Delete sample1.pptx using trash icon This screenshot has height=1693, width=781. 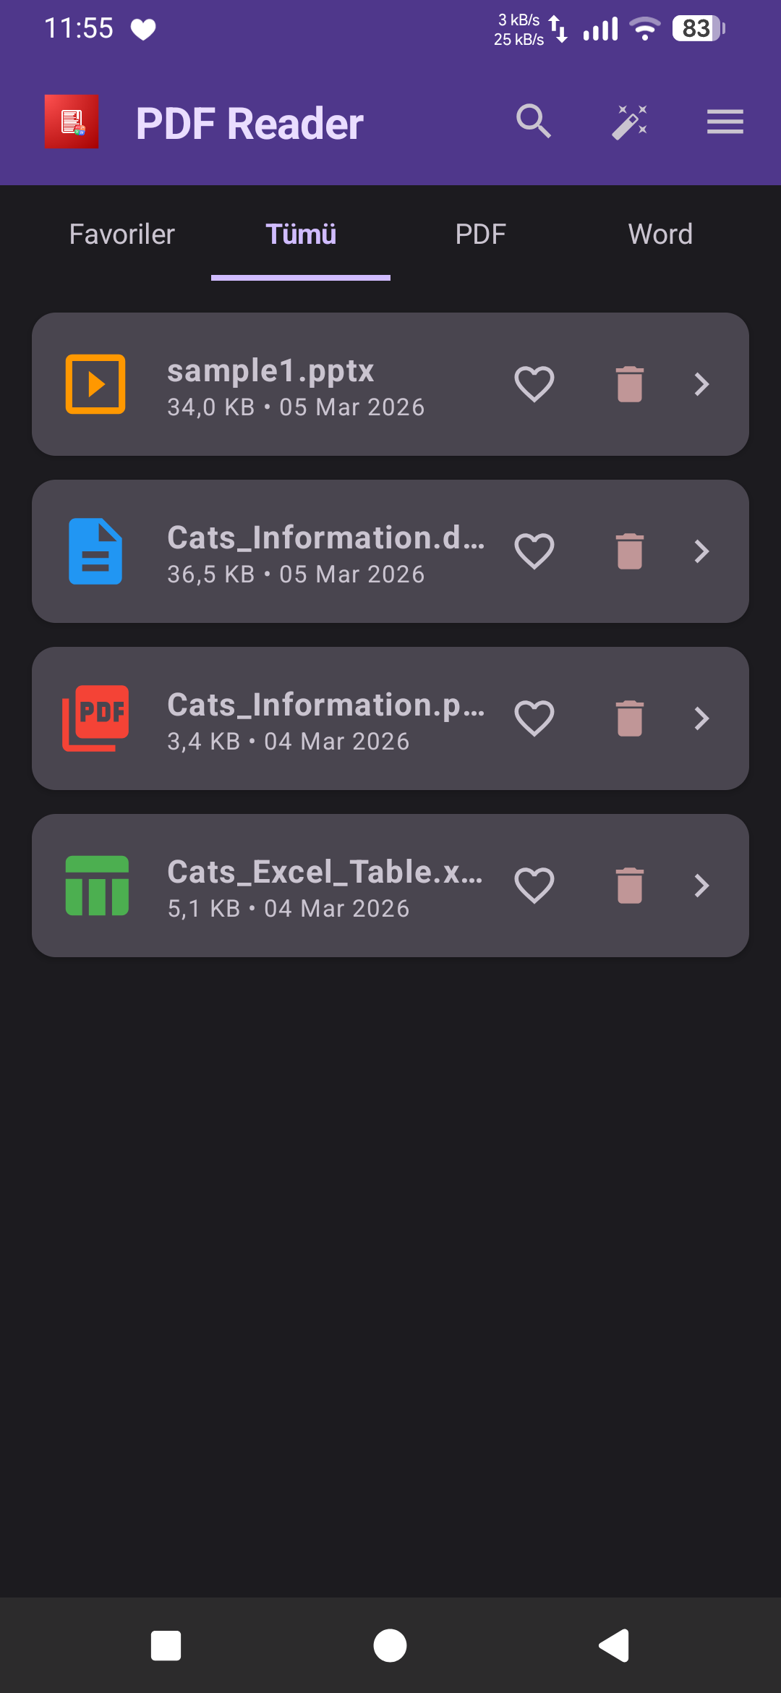(x=630, y=384)
